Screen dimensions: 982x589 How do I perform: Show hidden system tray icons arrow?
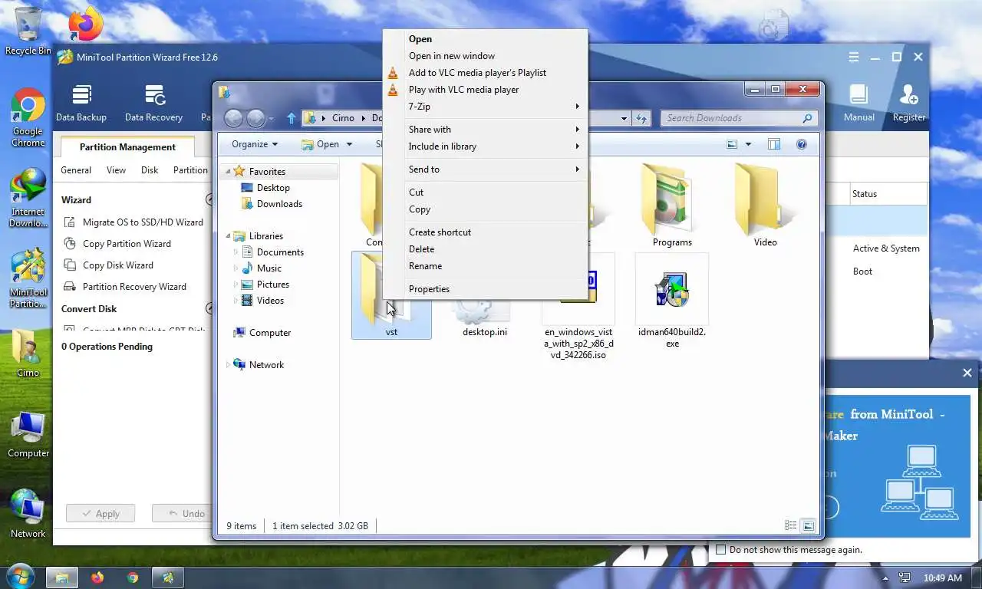point(885,578)
